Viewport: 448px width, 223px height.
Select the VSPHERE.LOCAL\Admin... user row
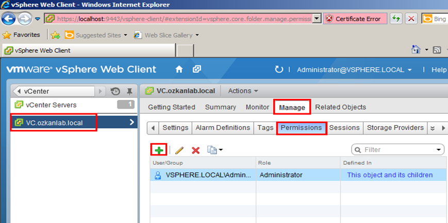299,175
